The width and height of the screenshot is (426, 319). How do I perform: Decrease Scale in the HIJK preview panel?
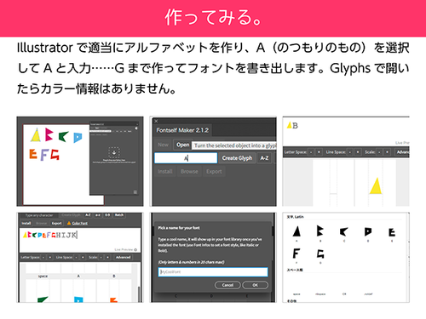(101, 257)
